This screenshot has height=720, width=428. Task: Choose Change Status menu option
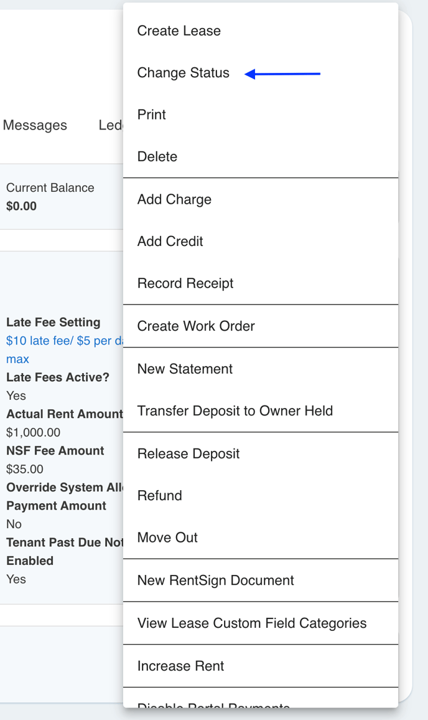tap(184, 73)
